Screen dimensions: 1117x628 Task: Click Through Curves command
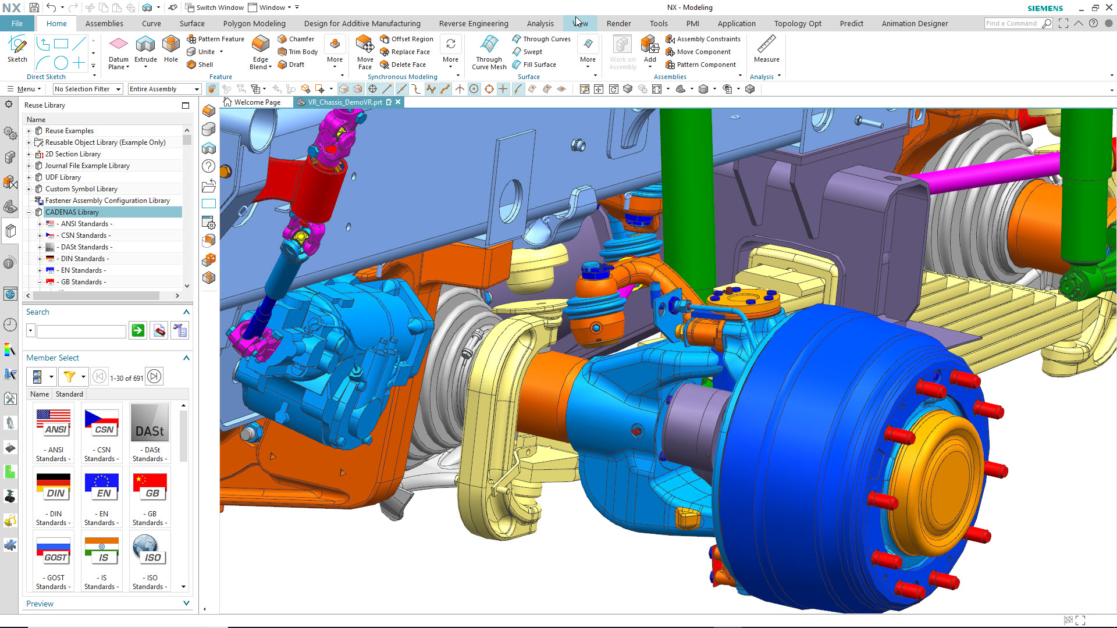click(541, 39)
